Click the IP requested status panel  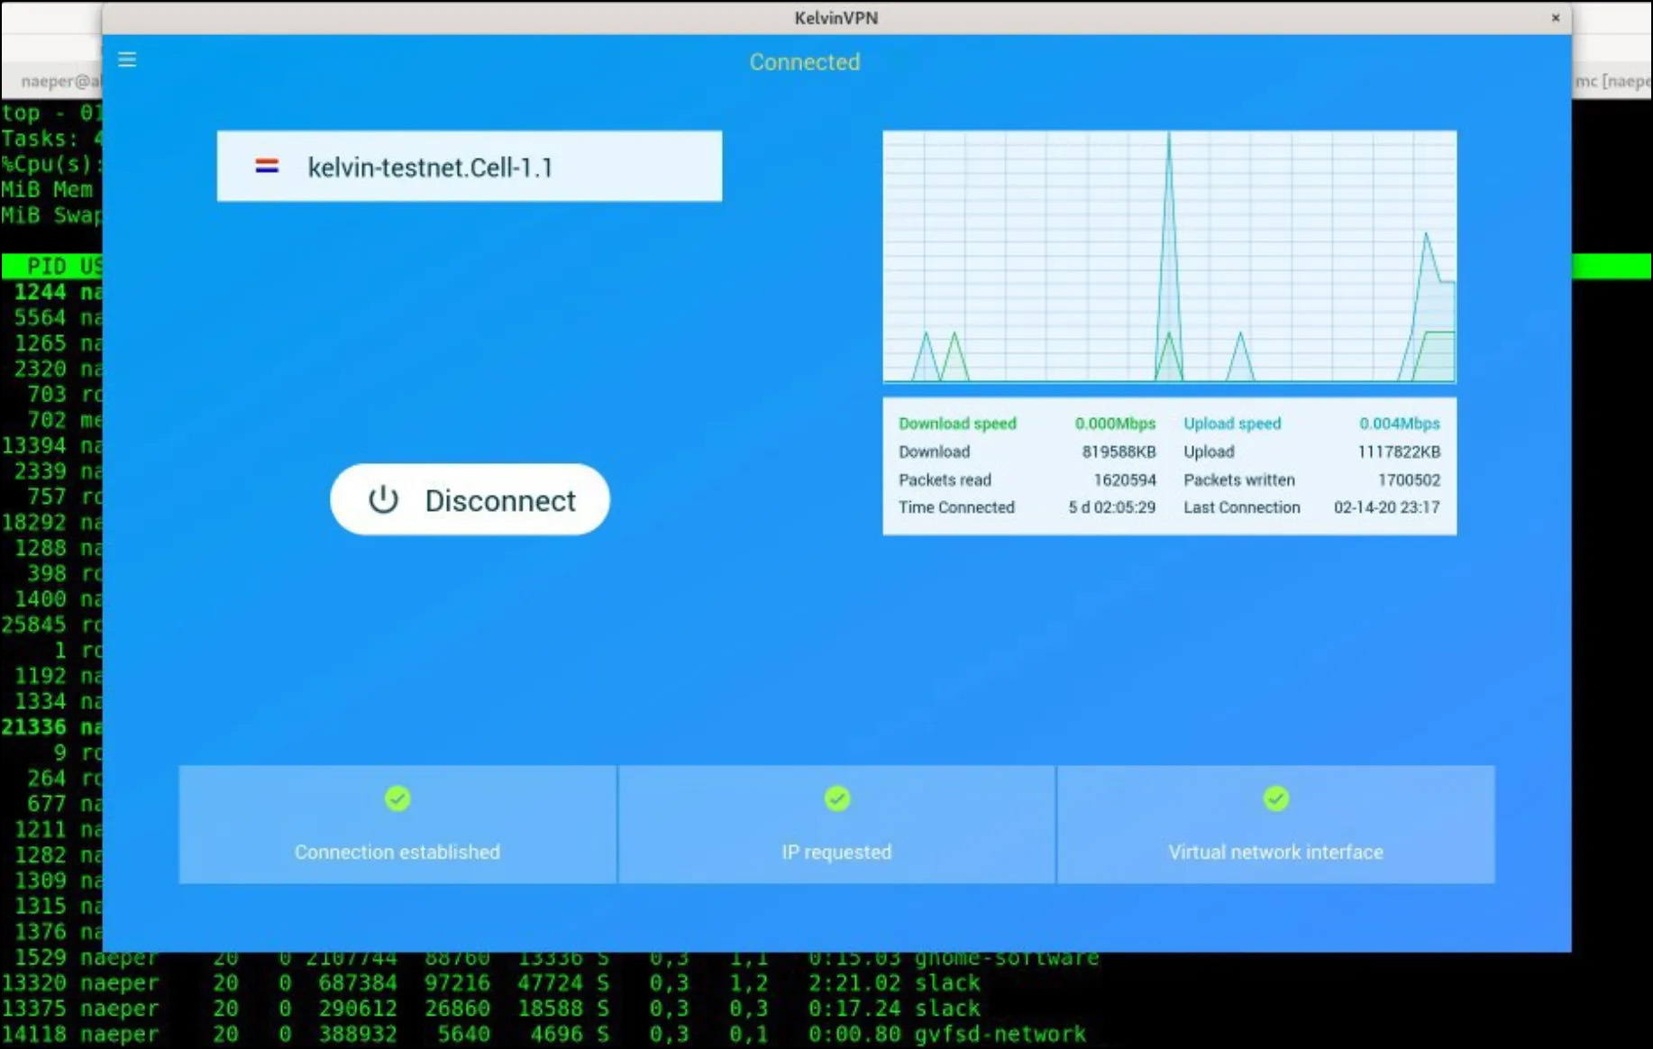tap(836, 825)
